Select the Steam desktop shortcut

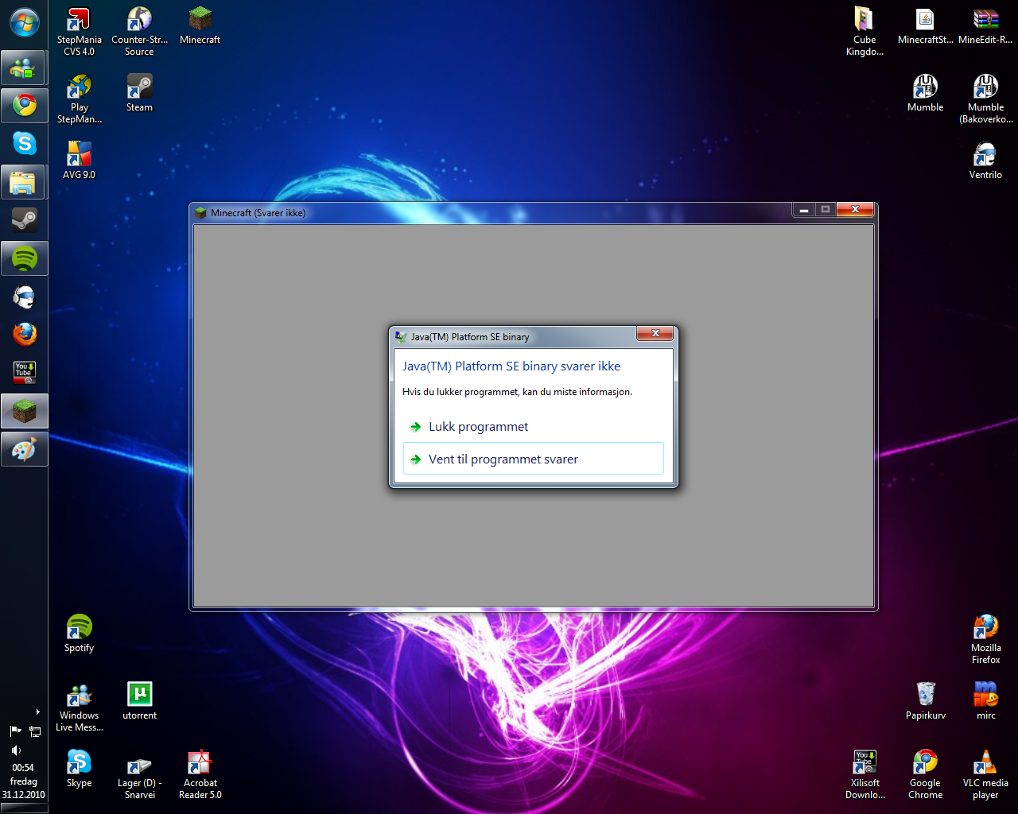point(139,93)
